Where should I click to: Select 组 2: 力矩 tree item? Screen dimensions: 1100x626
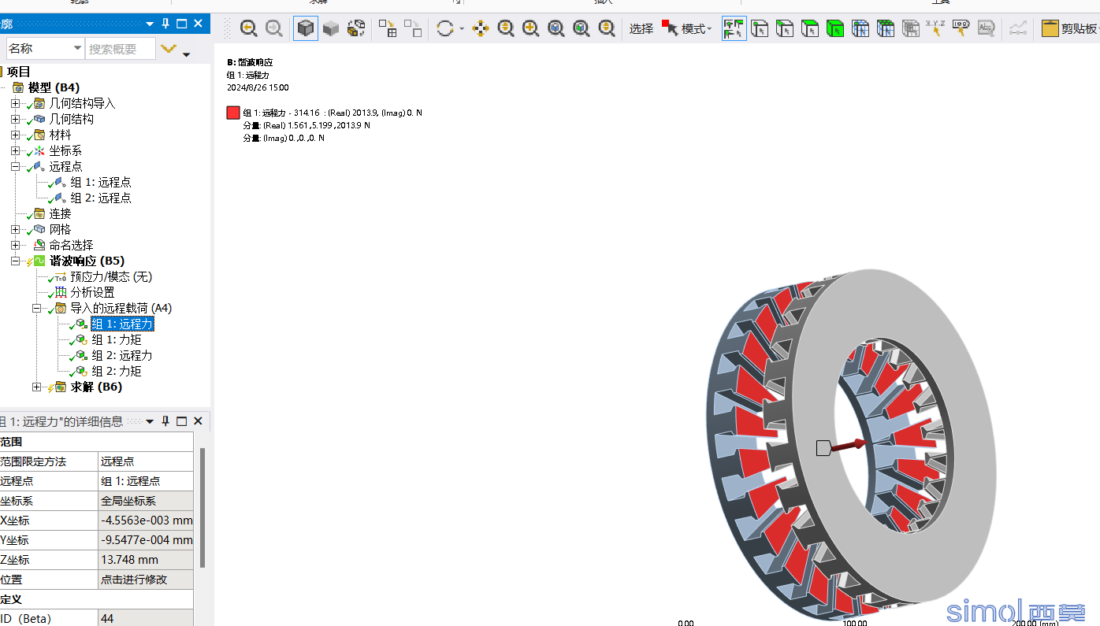[117, 371]
